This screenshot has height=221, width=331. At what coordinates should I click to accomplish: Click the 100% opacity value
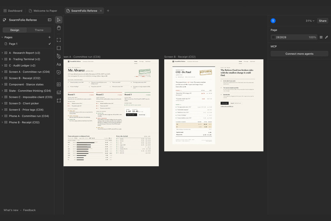(312, 37)
